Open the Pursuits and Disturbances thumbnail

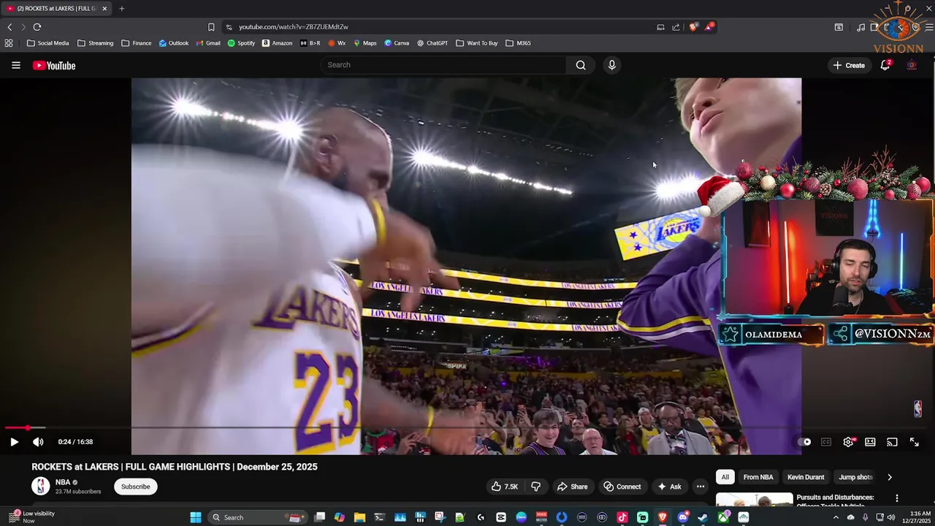(754, 500)
